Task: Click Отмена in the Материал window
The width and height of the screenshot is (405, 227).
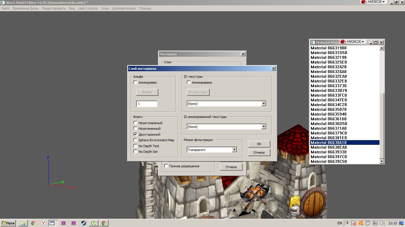Action: [x=231, y=167]
